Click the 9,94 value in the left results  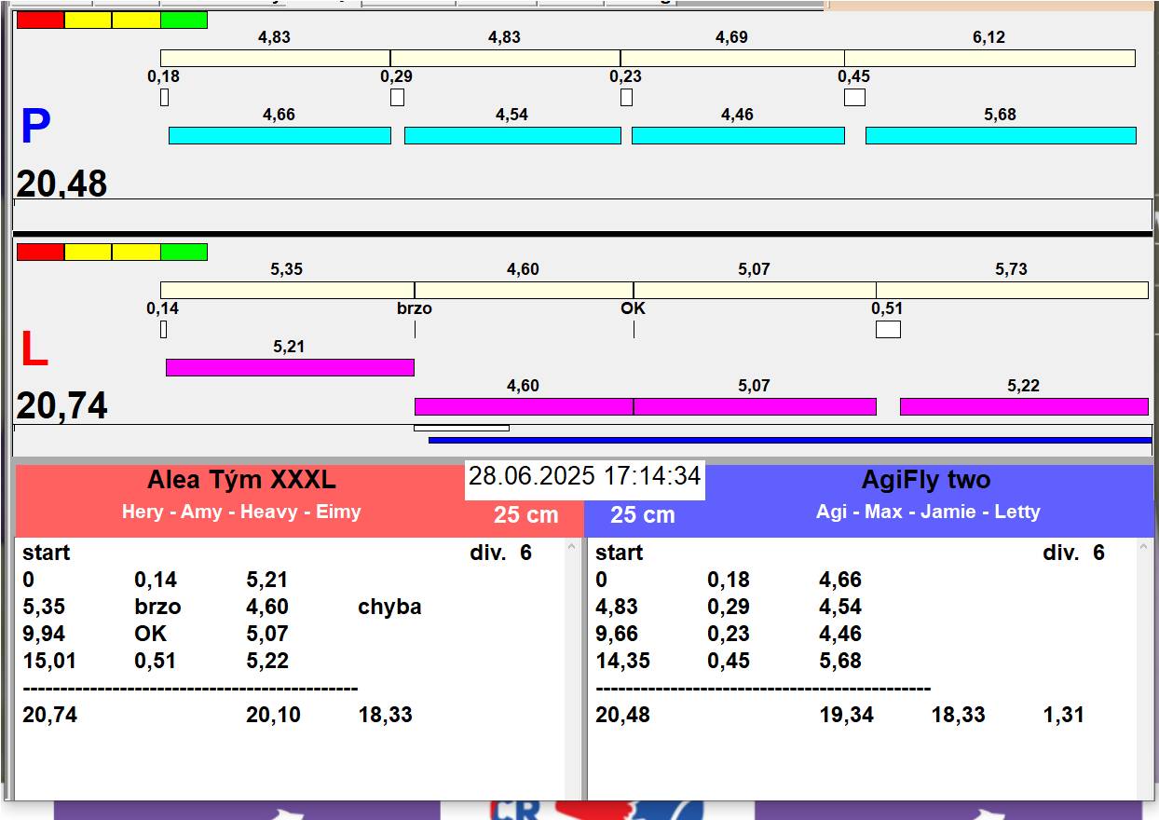(43, 634)
